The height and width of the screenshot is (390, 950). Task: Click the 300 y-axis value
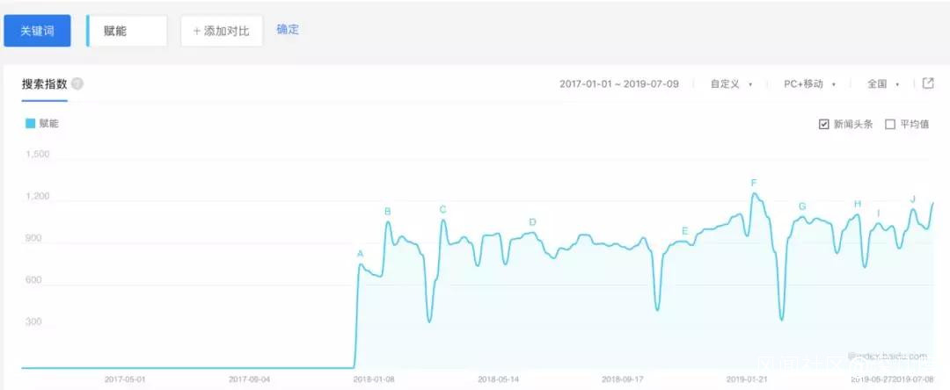pos(33,321)
